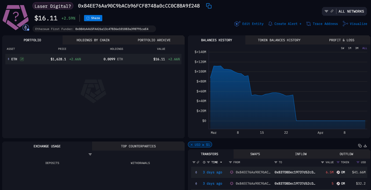Remove the USD ≥ $1 filter chip
Image resolution: width=371 pixels, height=190 pixels.
pos(192,145)
